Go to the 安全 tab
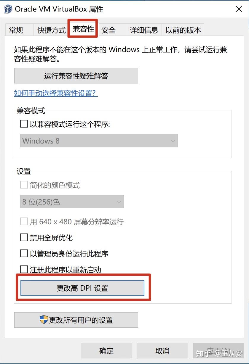The height and width of the screenshot is (364, 249). (x=108, y=30)
